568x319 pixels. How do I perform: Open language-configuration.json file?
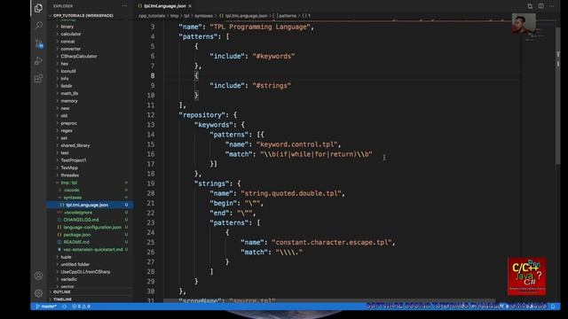[x=92, y=227]
